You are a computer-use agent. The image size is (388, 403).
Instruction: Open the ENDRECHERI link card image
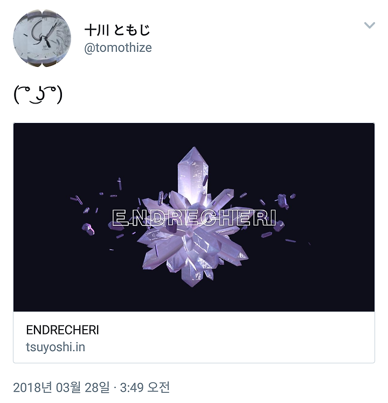coord(194,217)
